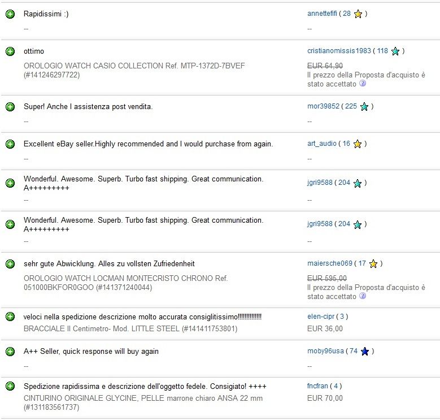Click the help icon under EUR 64,90

coord(363,84)
